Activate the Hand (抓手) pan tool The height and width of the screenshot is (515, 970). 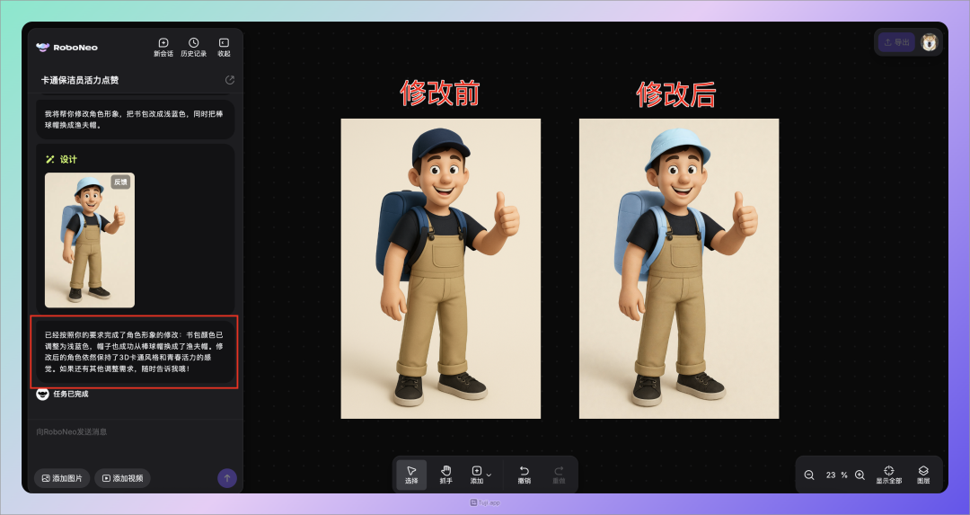coord(445,474)
